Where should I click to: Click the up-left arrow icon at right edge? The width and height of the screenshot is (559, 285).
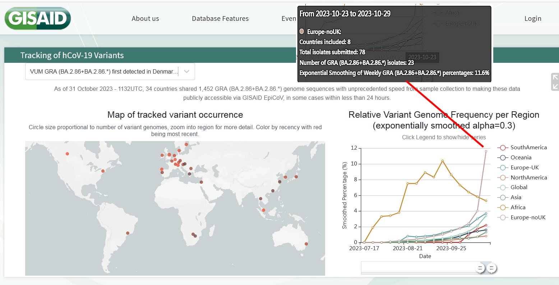[x=555, y=77]
